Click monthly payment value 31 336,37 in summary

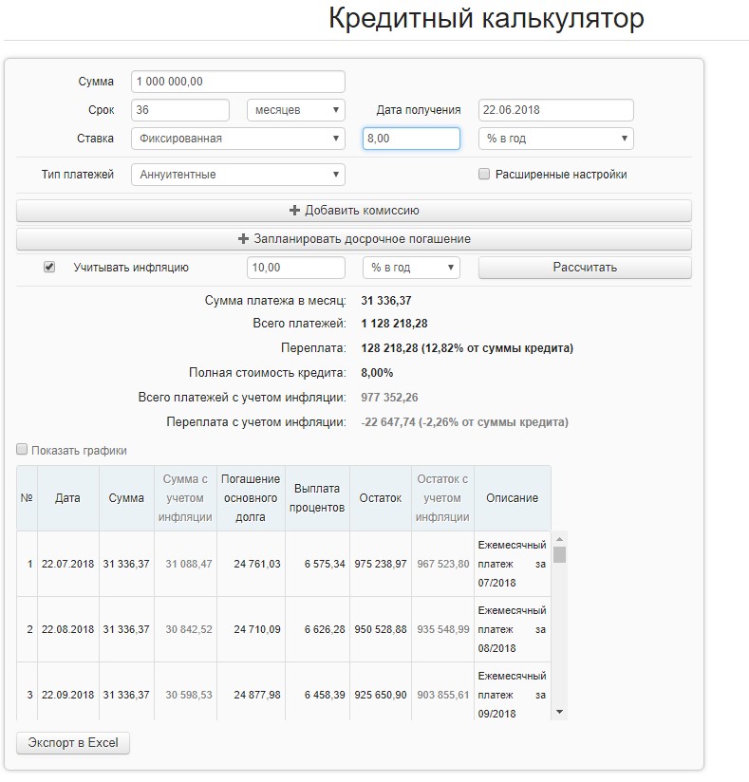386,301
